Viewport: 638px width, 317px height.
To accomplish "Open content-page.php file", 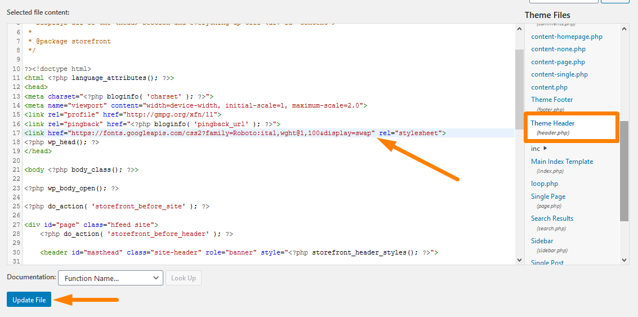I will coord(557,62).
